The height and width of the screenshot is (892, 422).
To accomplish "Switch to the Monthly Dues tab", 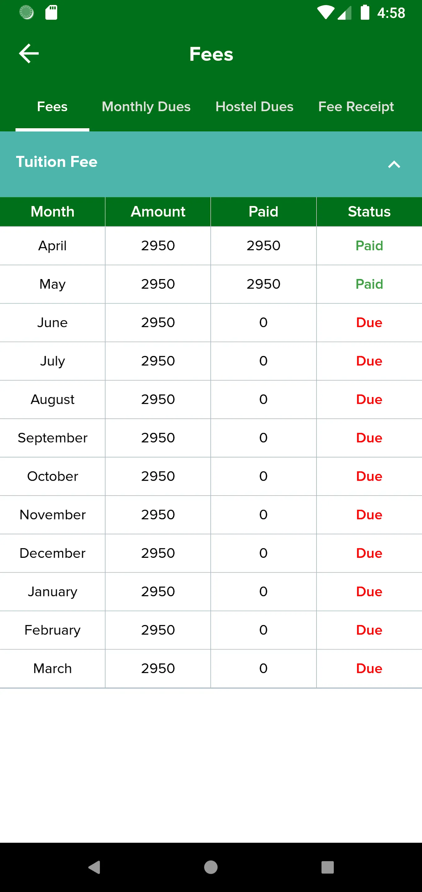I will coord(146,107).
